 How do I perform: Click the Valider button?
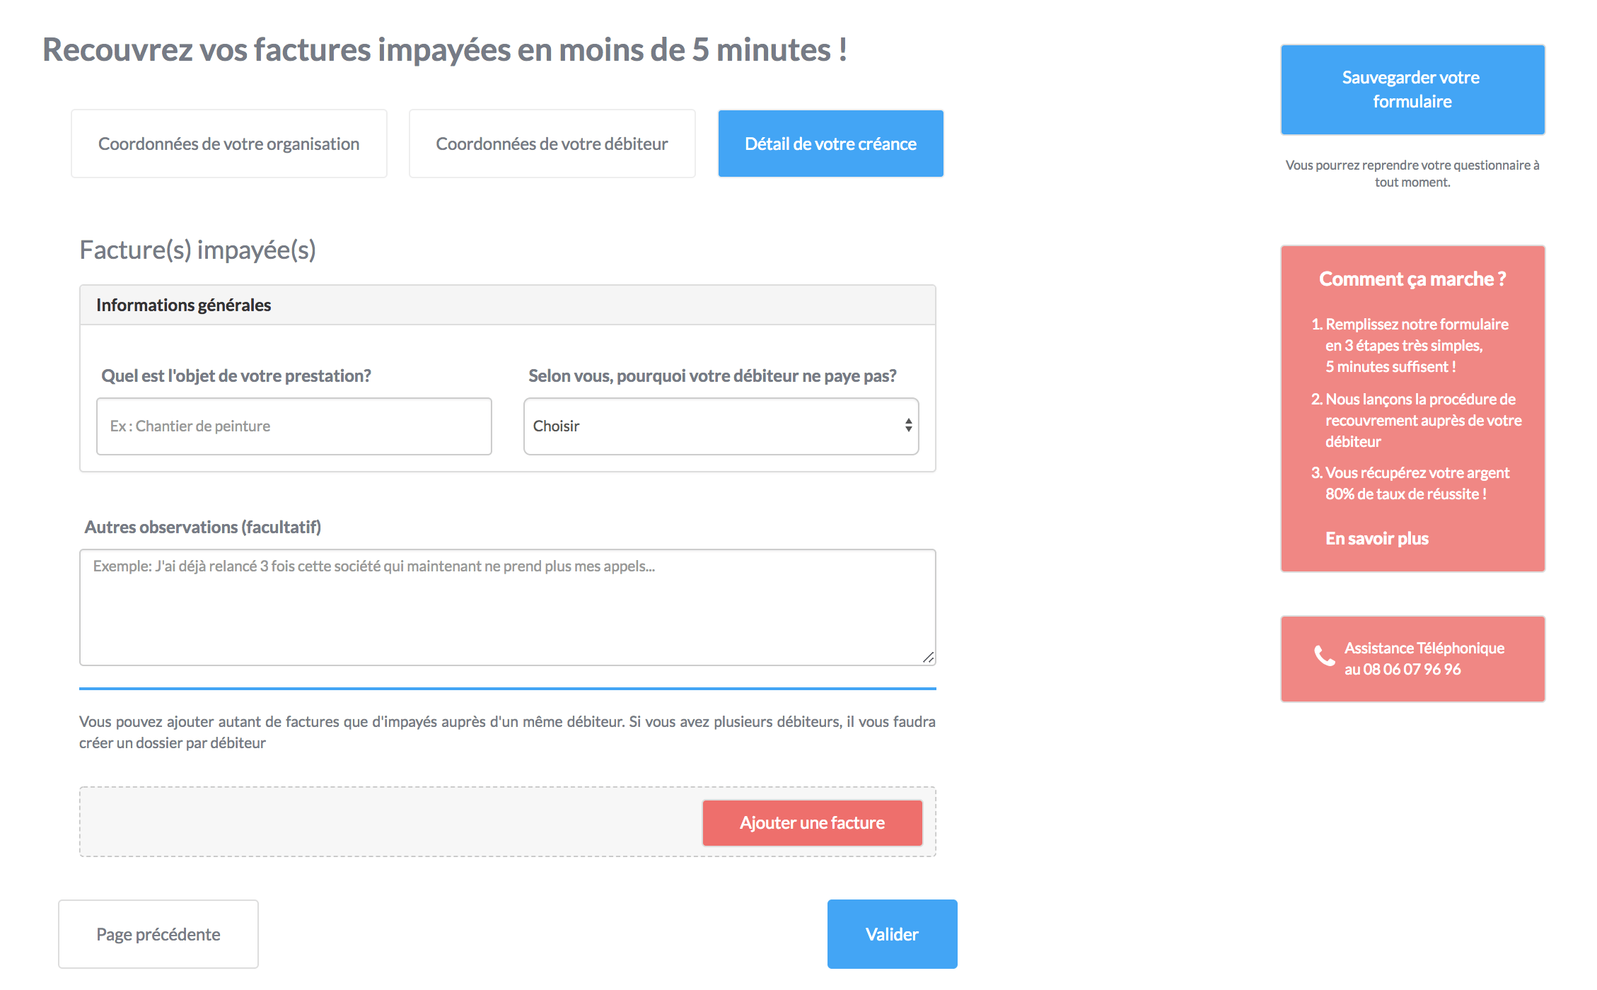point(892,934)
